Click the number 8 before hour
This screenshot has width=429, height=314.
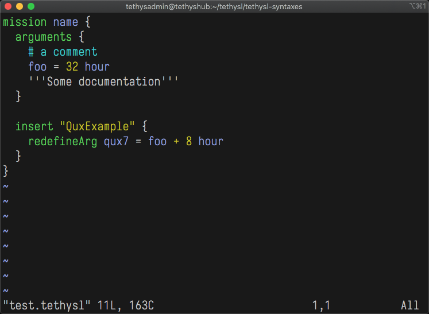[x=188, y=141]
